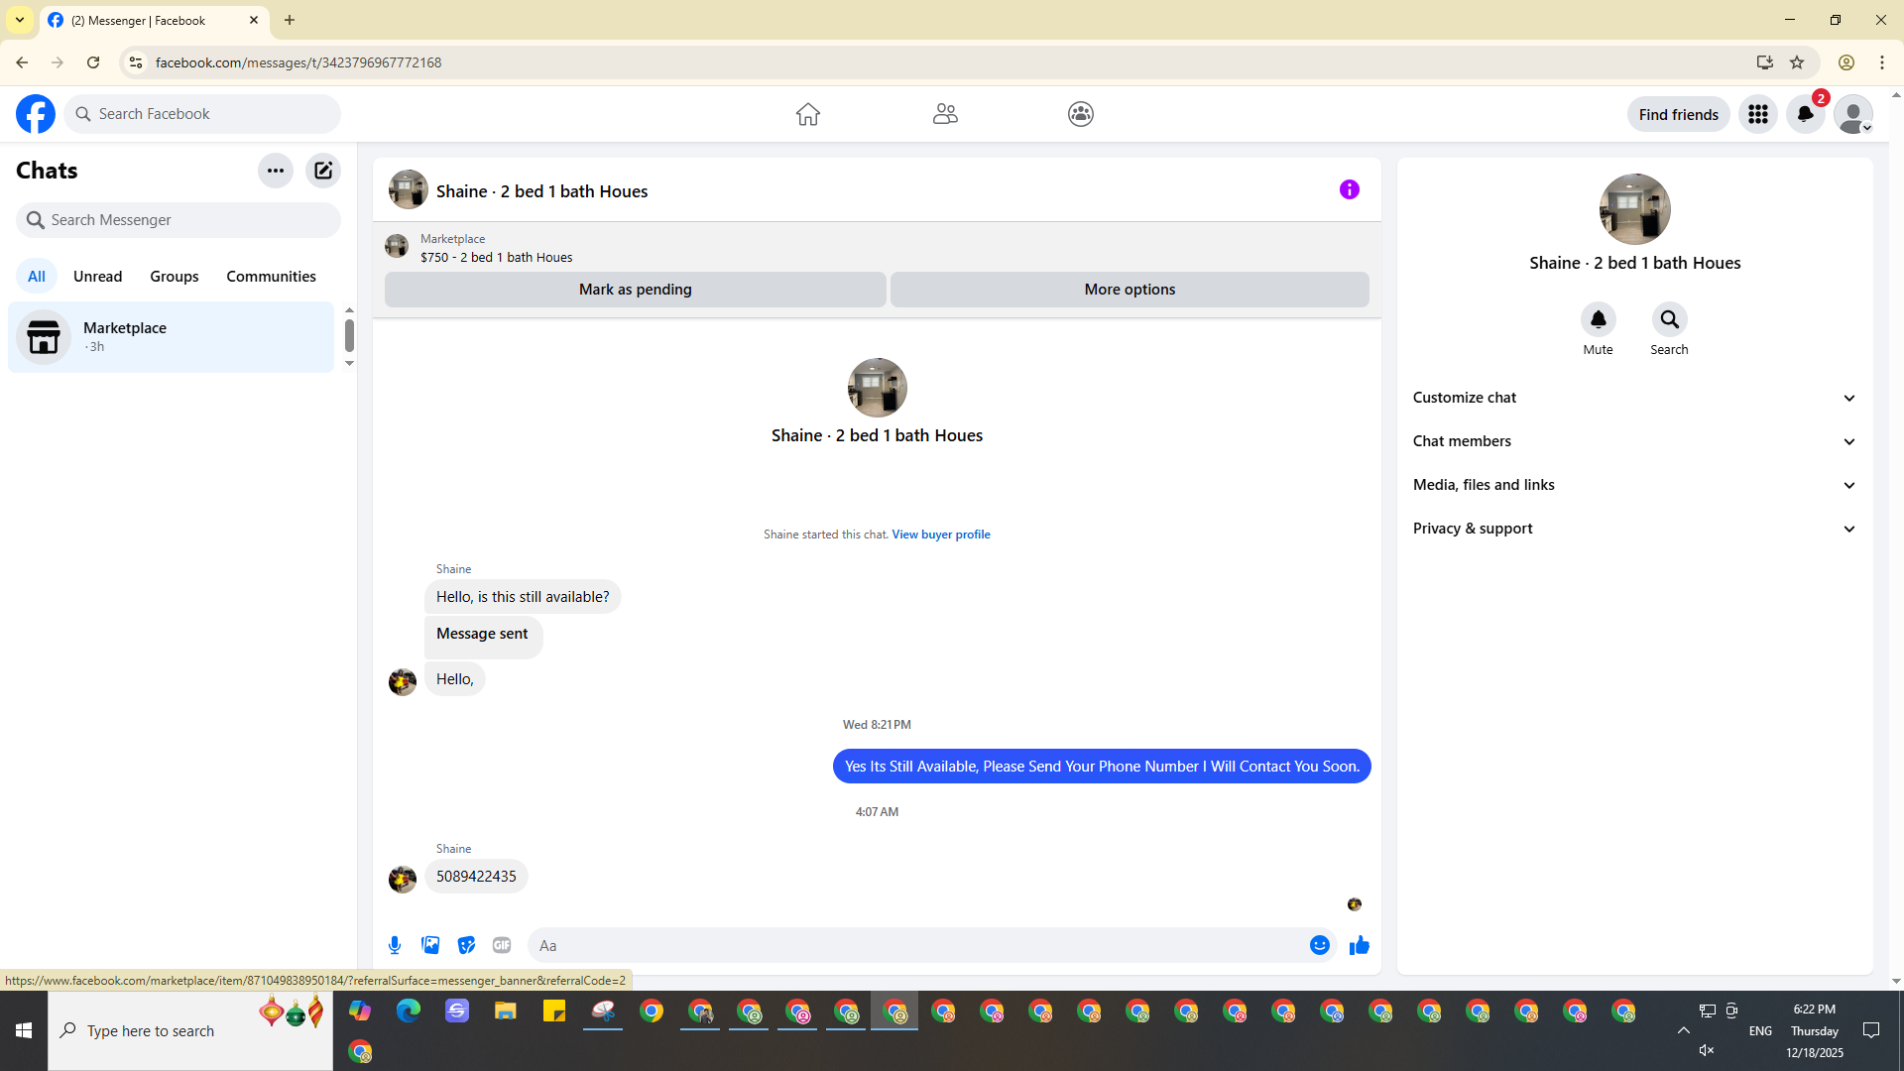Screen dimensions: 1904x1071
Task: Click the blue Yes Its Still Available message
Action: [x=1102, y=767]
